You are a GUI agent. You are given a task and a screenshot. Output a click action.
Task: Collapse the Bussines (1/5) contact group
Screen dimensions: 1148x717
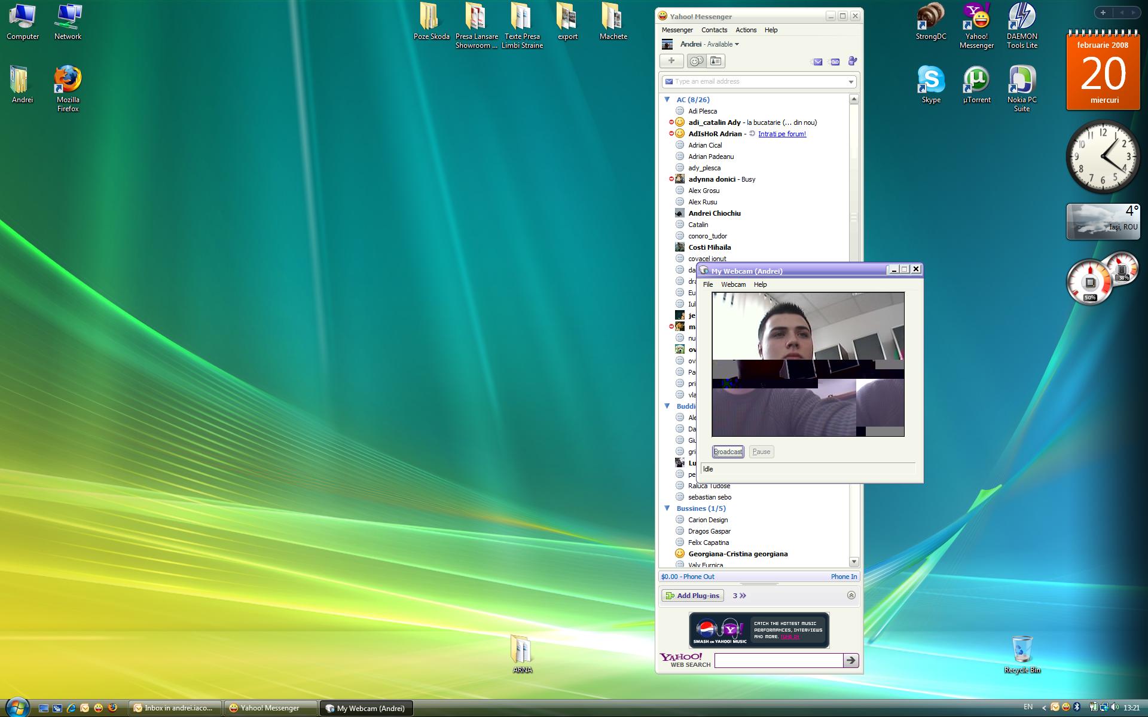[667, 508]
